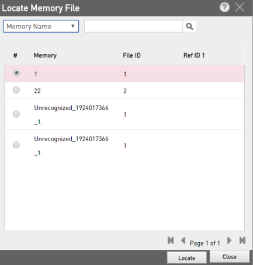Open the help question mark icon
The image size is (253, 265).
tap(224, 8)
